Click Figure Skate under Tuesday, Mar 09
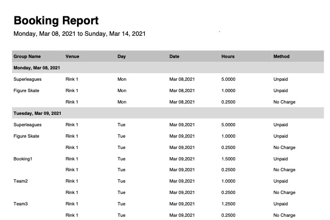The image size is (330, 220). click(x=27, y=136)
